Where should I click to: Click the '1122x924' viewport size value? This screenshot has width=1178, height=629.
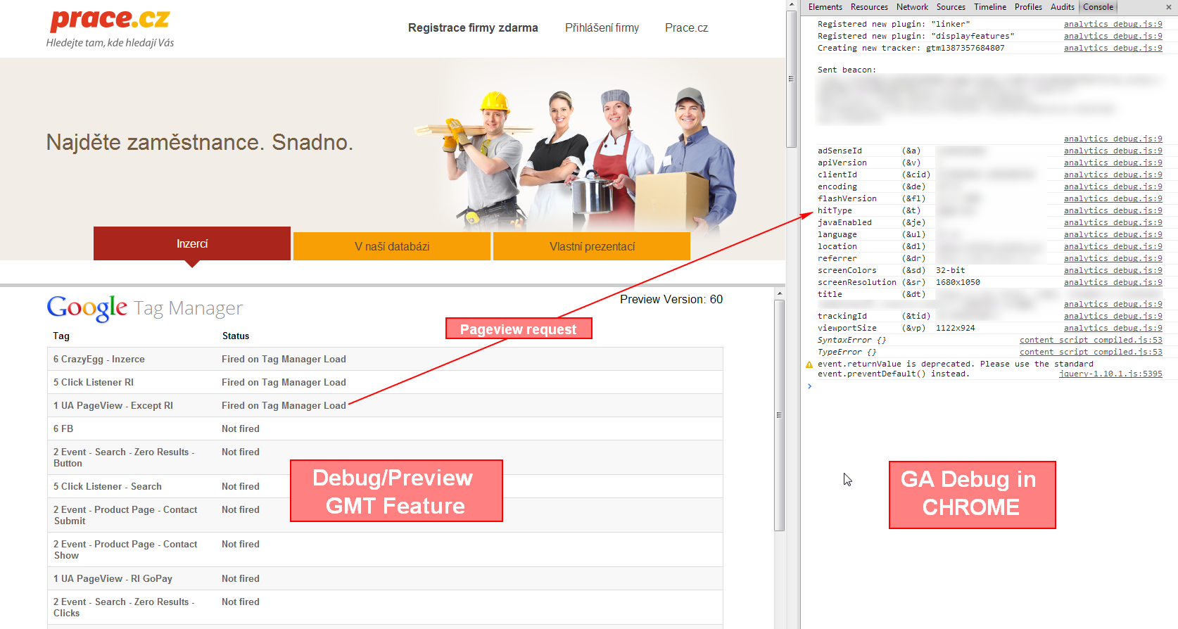[x=956, y=328]
